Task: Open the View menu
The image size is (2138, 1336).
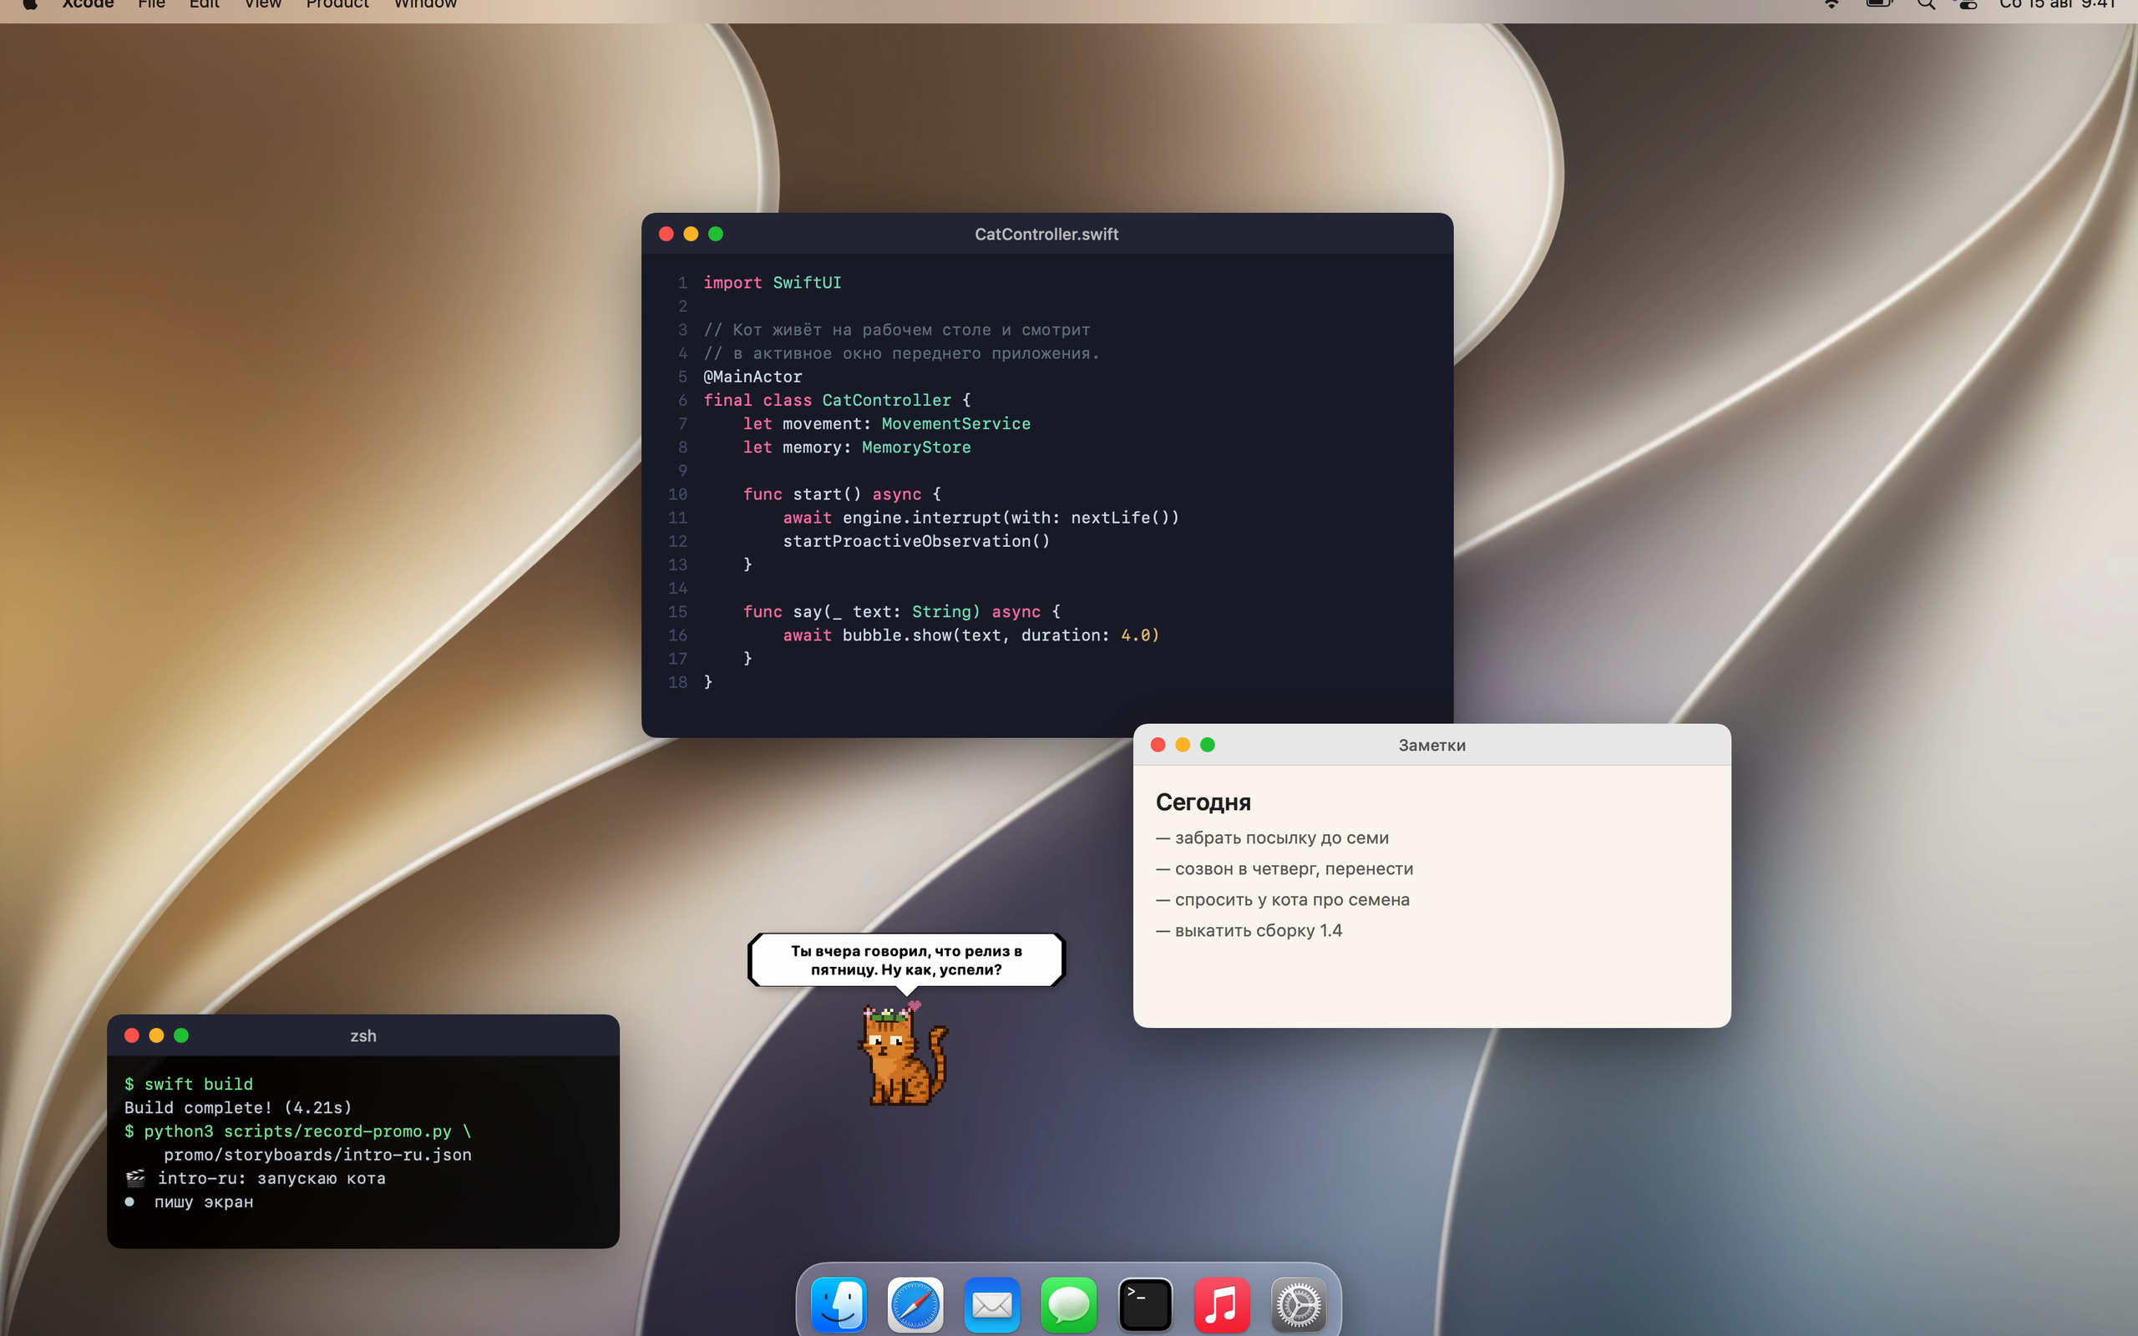Action: pyautogui.click(x=263, y=4)
